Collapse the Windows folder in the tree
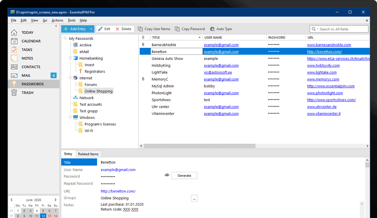The height and width of the screenshot is (218, 377). click(70, 117)
